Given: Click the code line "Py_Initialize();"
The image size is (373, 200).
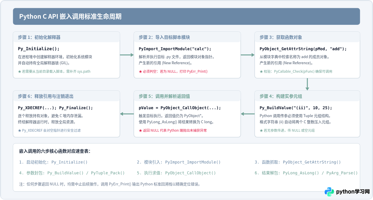Looking at the screenshot, I should pyautogui.click(x=38, y=49).
